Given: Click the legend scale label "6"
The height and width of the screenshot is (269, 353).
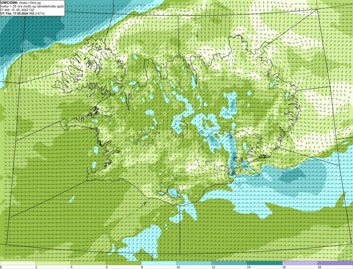Looking at the screenshot, I should (107, 267).
